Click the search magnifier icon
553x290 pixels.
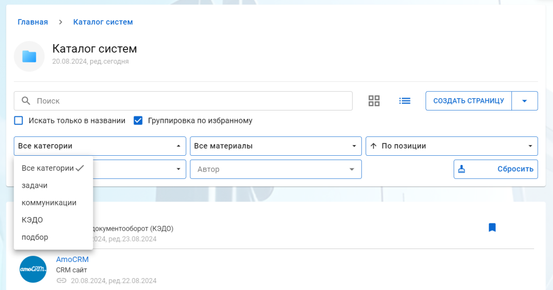click(25, 101)
